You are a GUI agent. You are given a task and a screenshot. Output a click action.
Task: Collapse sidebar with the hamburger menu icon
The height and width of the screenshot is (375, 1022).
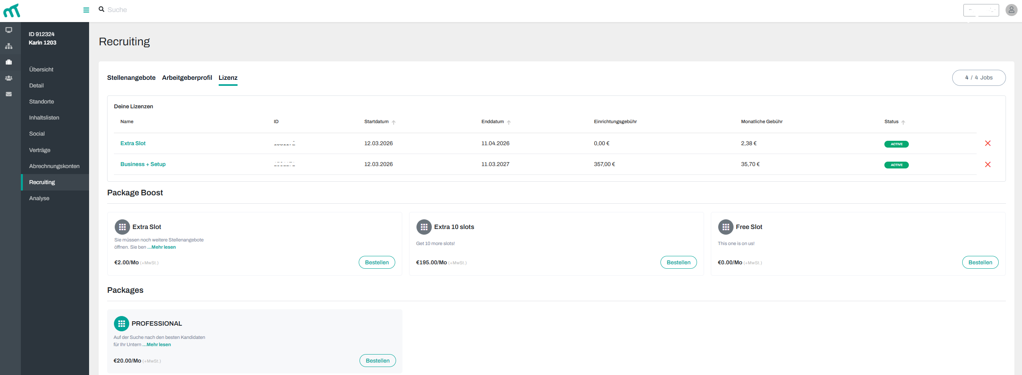tap(86, 10)
